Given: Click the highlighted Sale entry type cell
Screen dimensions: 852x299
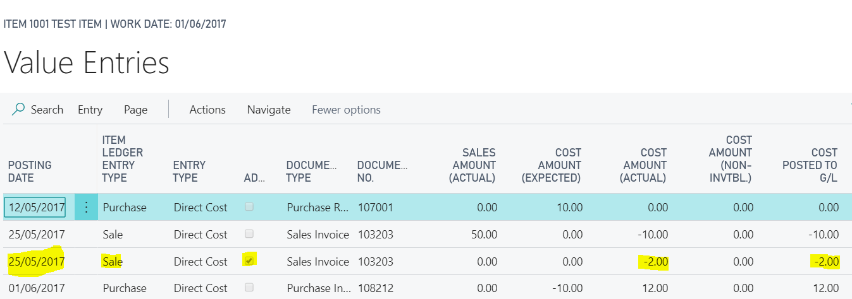Looking at the screenshot, I should [113, 262].
